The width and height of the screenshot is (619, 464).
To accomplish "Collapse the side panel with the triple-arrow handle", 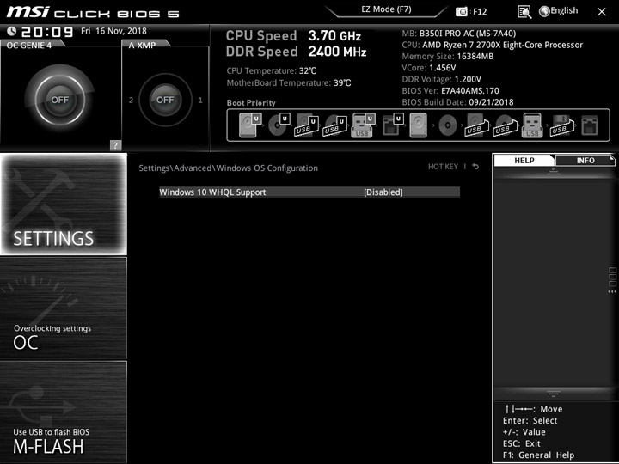I will pyautogui.click(x=612, y=291).
